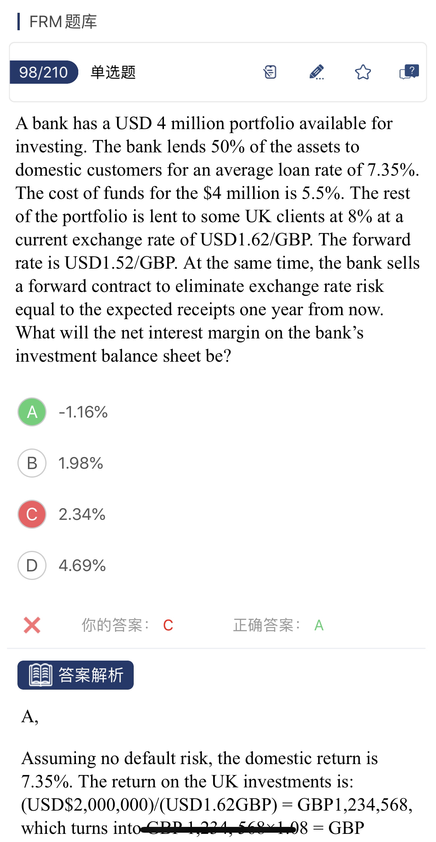The height and width of the screenshot is (842, 436).
Task: Open the question feedback help icon
Action: pos(409,72)
